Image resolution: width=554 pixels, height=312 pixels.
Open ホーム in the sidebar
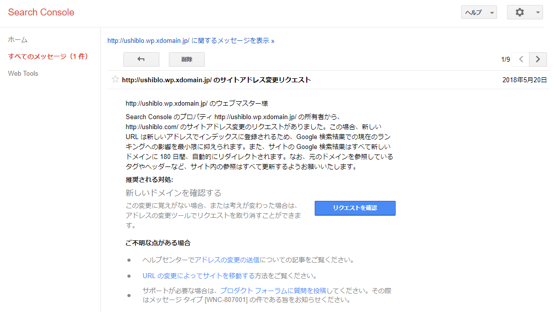[x=17, y=39]
